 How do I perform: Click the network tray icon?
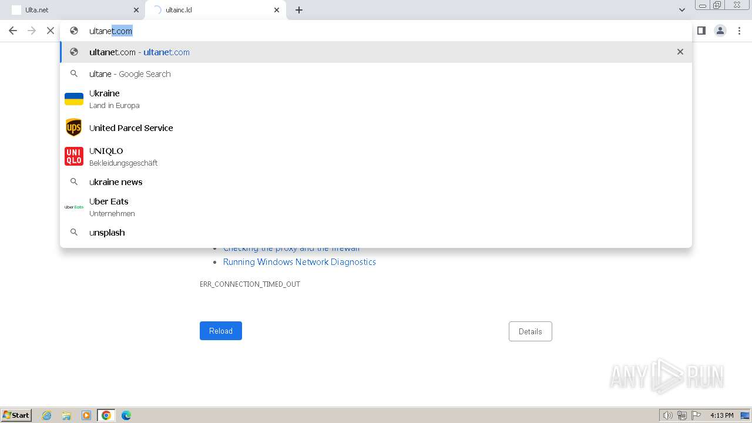(682, 415)
